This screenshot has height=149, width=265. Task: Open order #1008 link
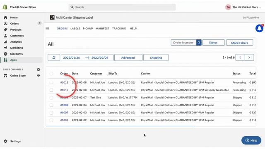[64, 105]
